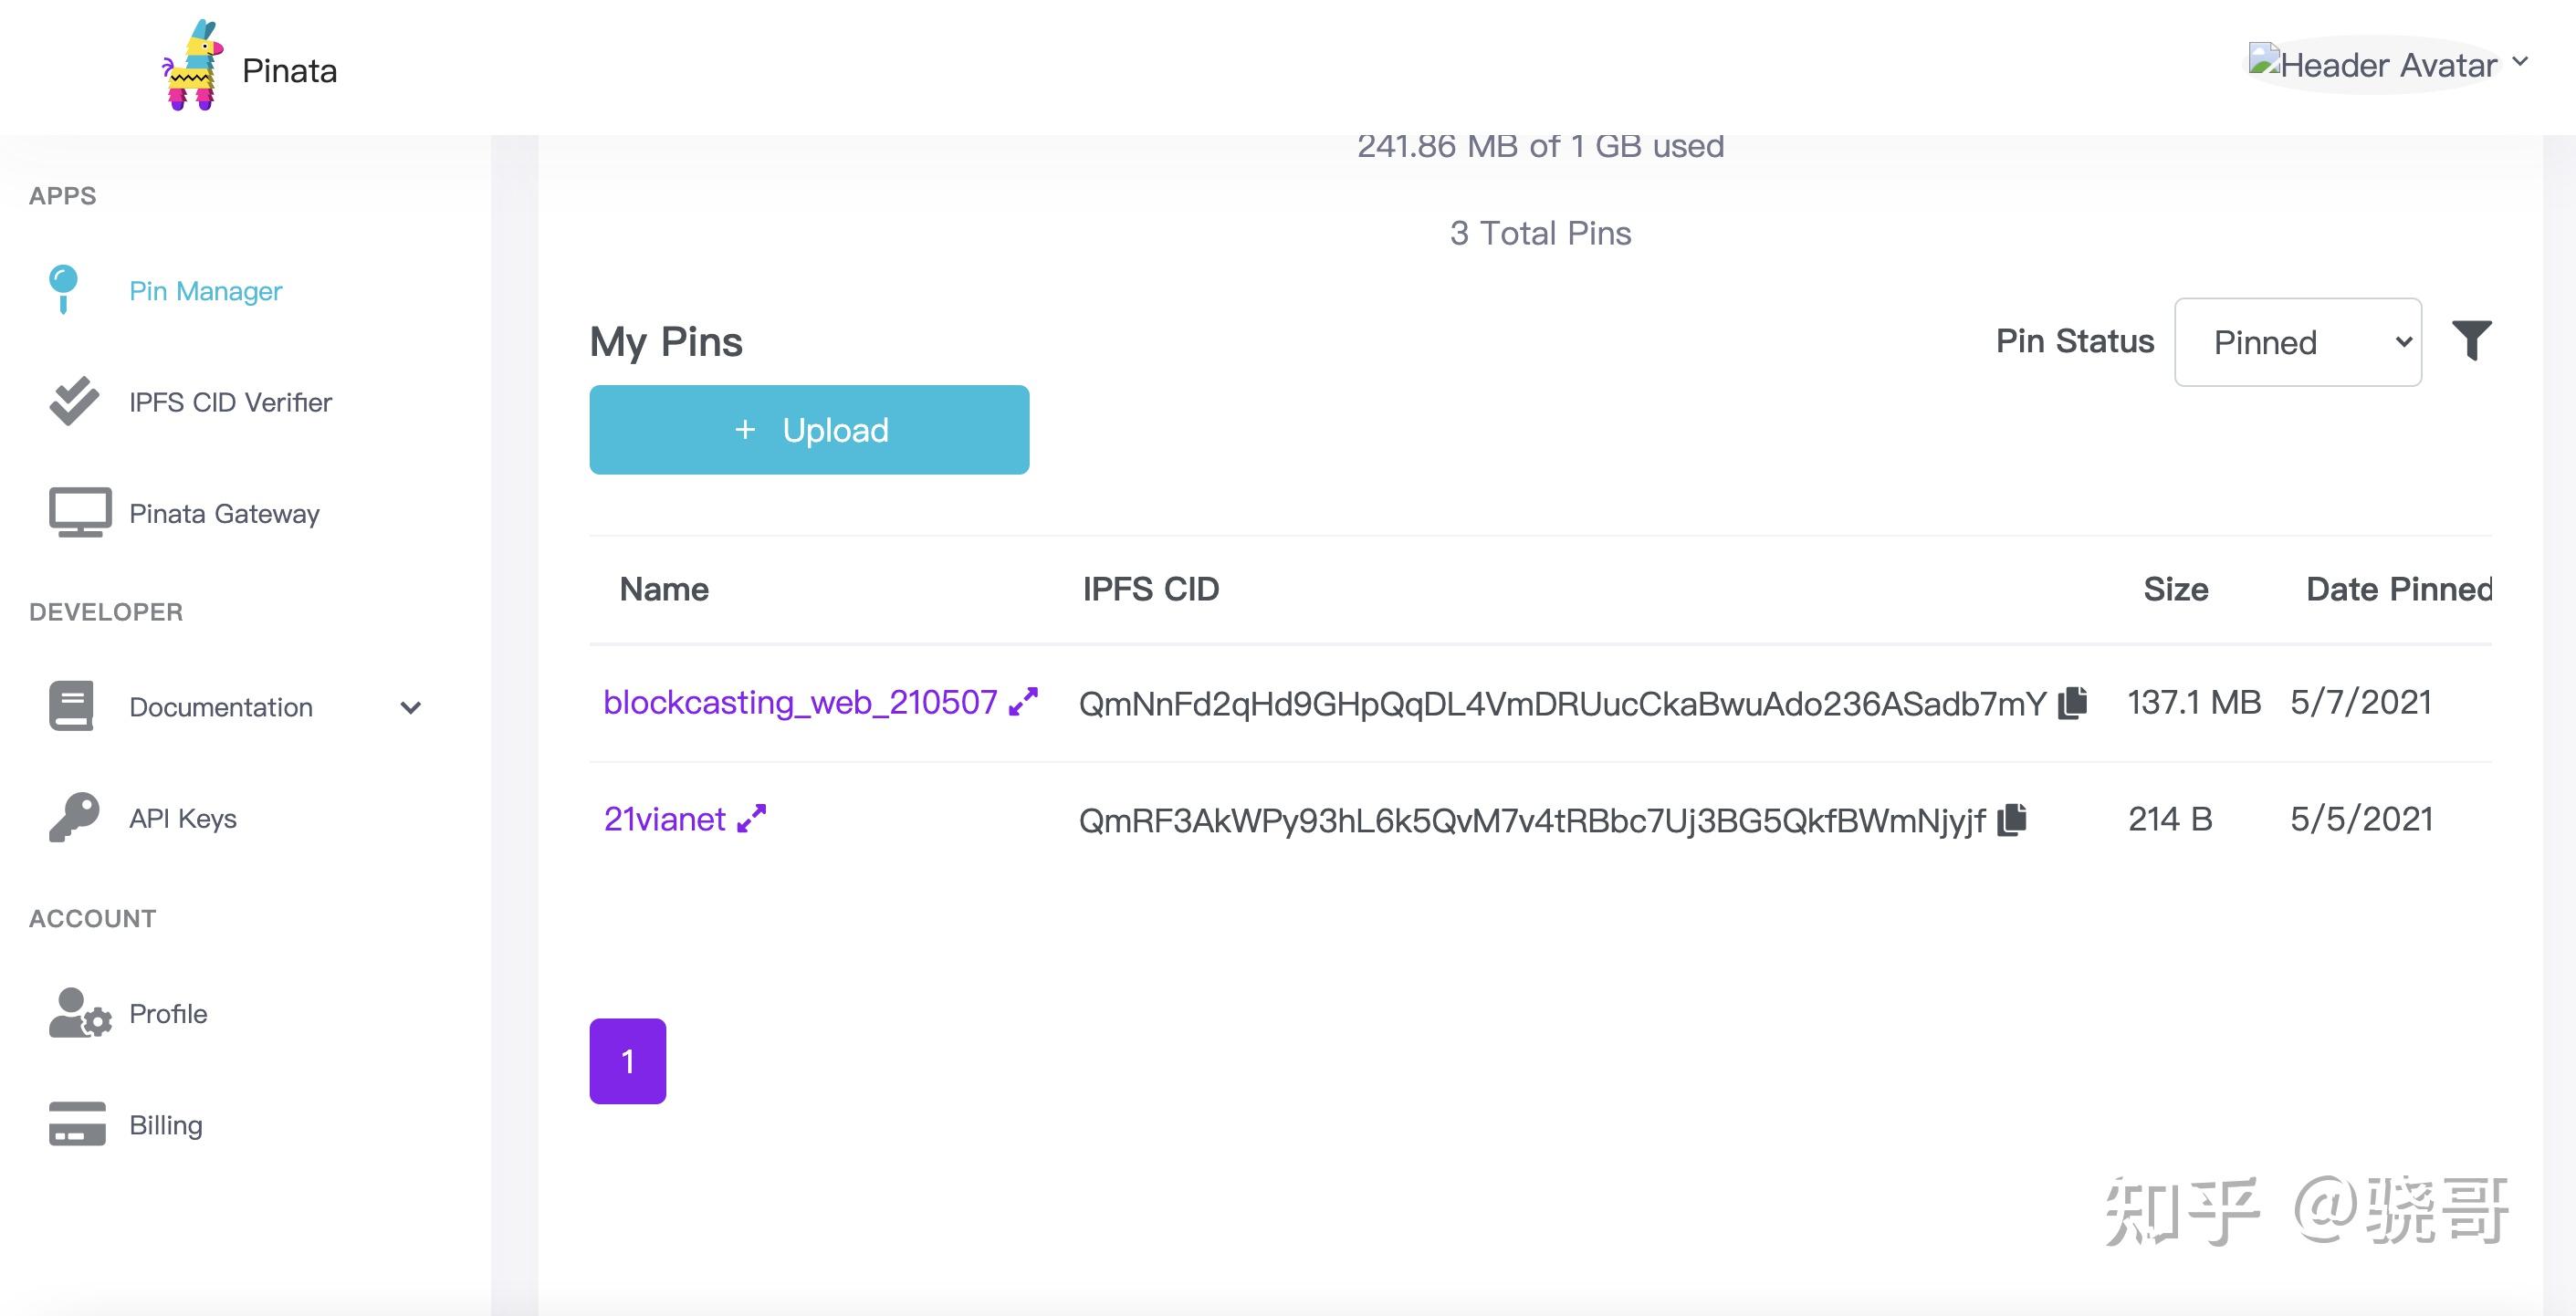Viewport: 2576px width, 1316px height.
Task: Click the IPFS CID Verifier checkmark icon
Action: pyautogui.click(x=74, y=402)
